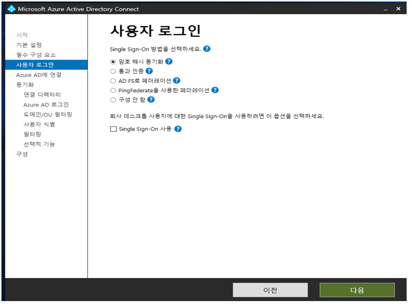
Task: Open 기본 설정 step in sidebar
Action: tap(29, 45)
